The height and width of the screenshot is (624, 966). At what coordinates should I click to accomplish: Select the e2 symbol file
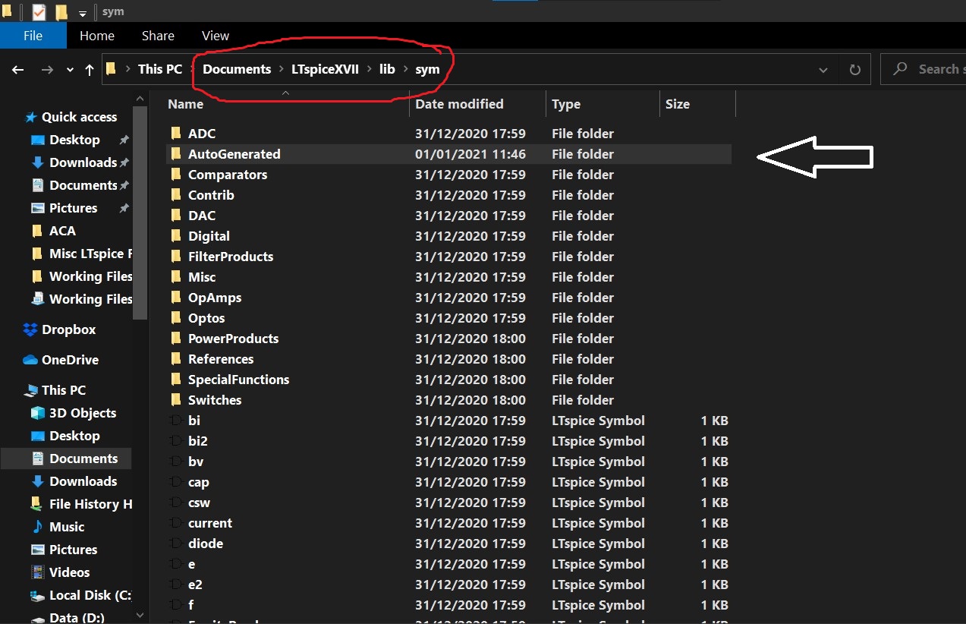[448, 585]
